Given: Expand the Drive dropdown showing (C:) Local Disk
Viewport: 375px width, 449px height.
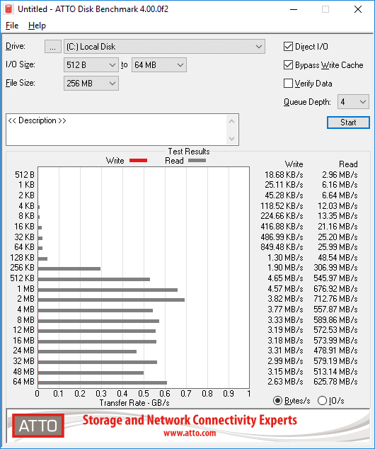Looking at the screenshot, I should (164, 47).
